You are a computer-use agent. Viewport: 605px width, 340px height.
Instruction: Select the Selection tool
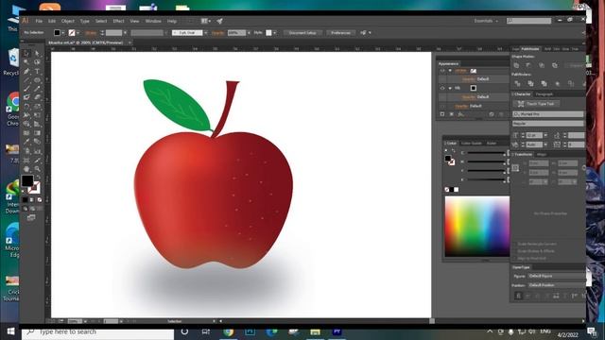click(26, 53)
